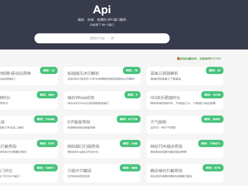This screenshot has width=248, height=186.
Task: Click the 调用: 20 badge
Action: (214, 70)
